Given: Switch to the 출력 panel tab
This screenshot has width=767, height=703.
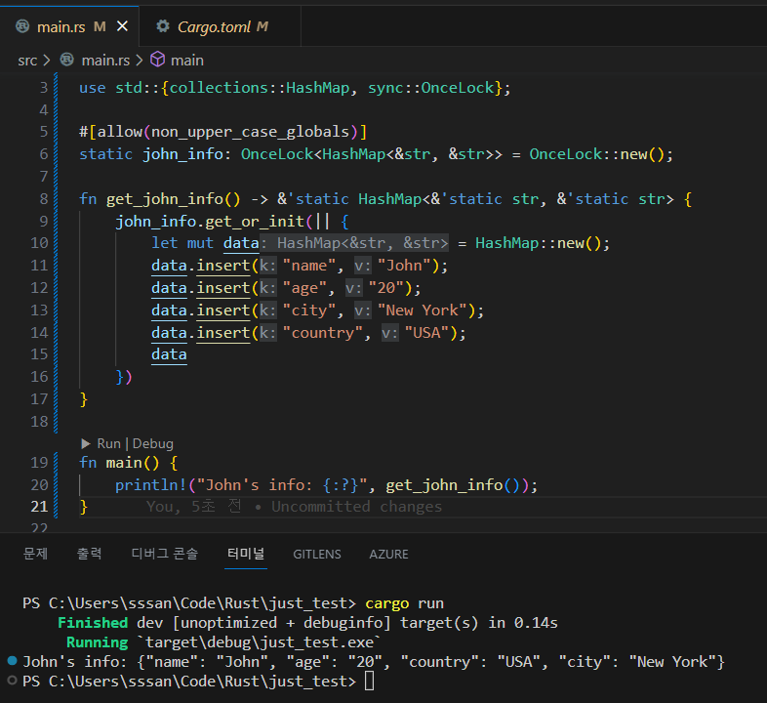Looking at the screenshot, I should 89,554.
